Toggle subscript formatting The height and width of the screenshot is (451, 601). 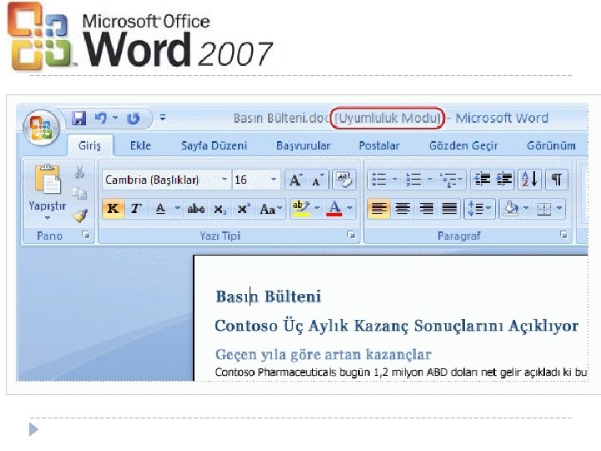point(220,209)
